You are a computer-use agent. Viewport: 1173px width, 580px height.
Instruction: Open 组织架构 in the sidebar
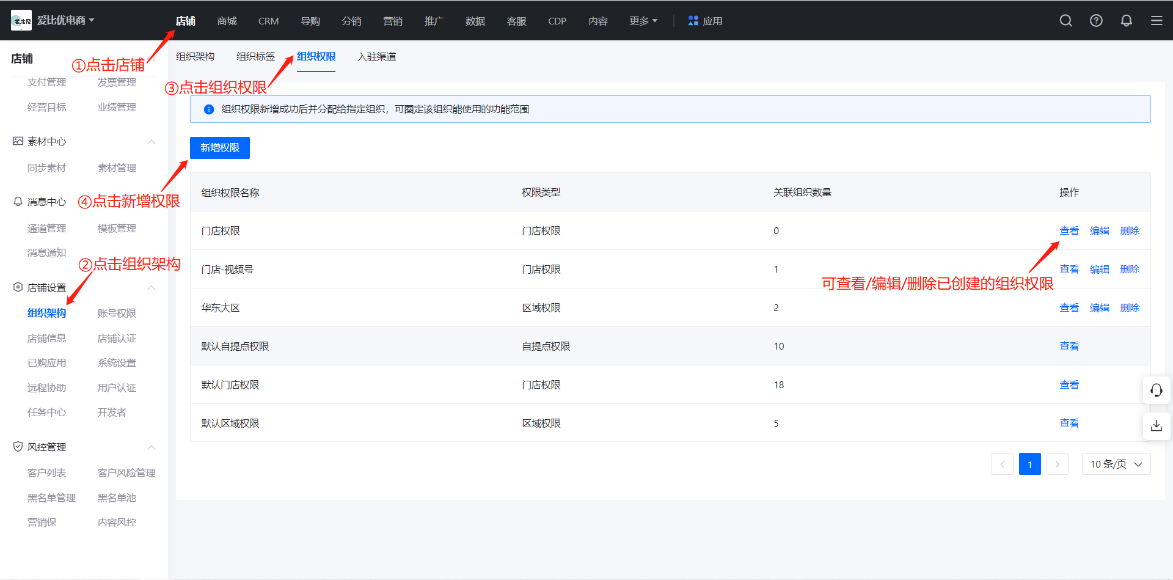pos(46,313)
